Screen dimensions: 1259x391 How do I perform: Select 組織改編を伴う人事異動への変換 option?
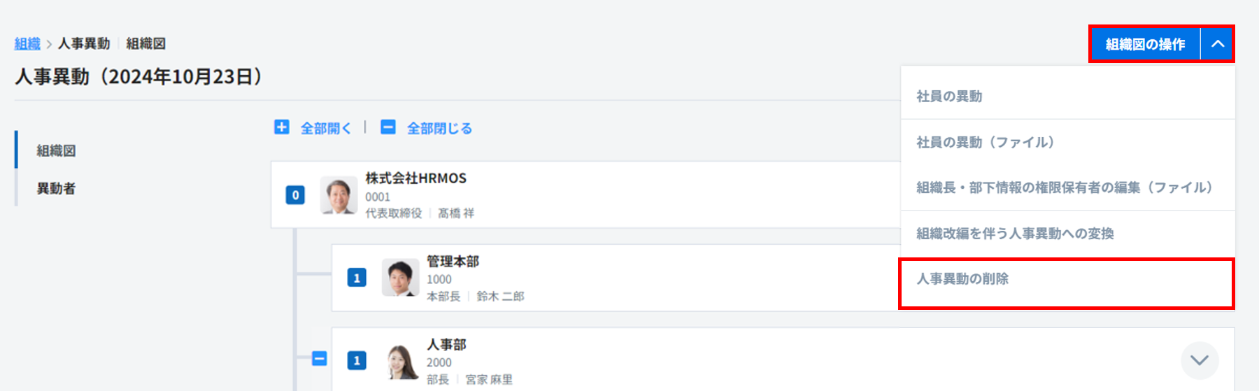(x=1015, y=234)
